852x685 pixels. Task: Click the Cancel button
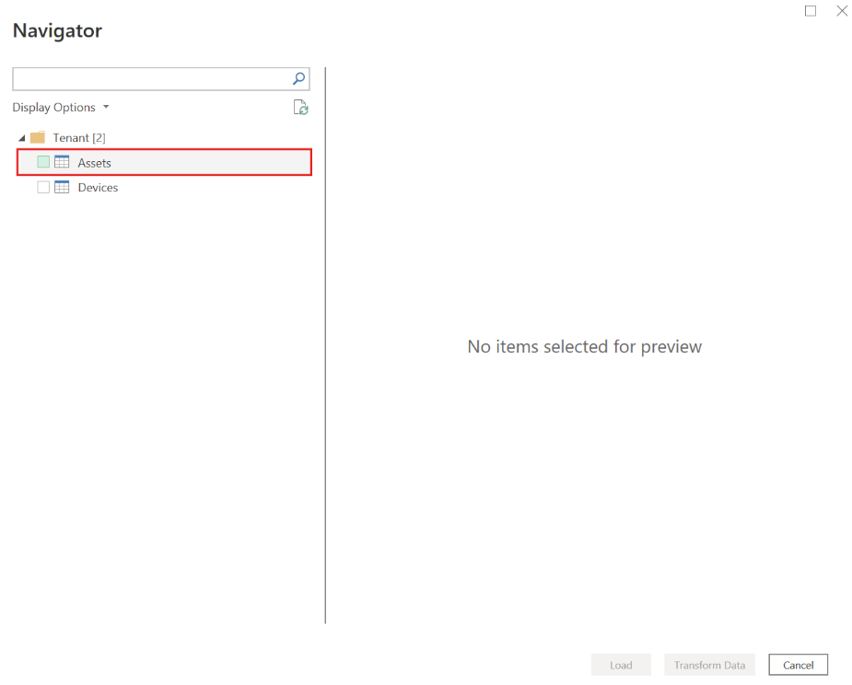pyautogui.click(x=798, y=665)
